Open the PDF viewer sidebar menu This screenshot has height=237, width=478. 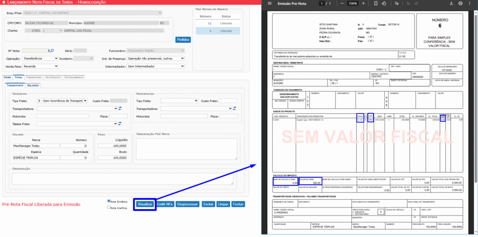click(269, 3)
